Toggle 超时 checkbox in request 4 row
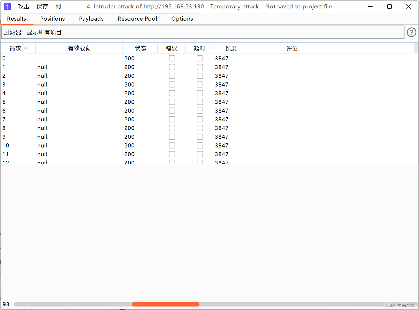Image resolution: width=419 pixels, height=310 pixels. tap(200, 93)
